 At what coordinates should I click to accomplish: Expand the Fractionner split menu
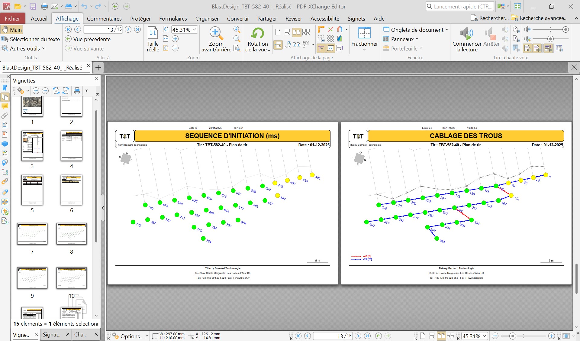364,49
